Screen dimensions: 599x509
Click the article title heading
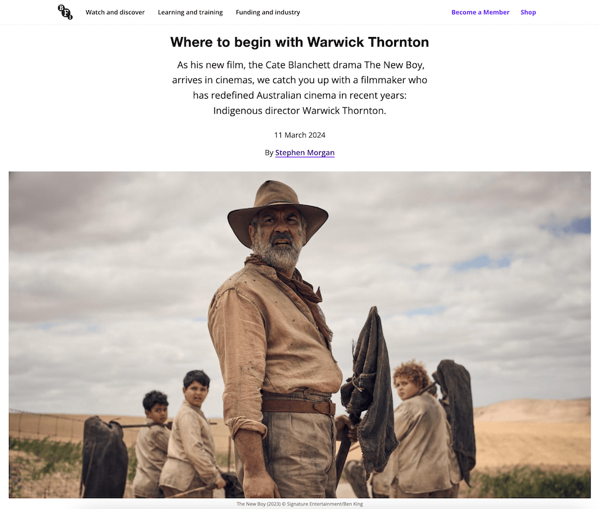click(x=299, y=42)
